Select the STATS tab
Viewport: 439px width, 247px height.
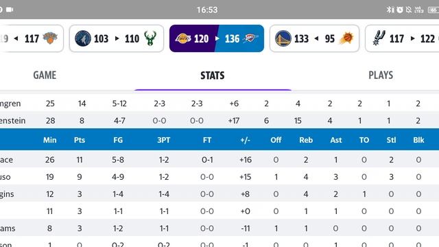coord(213,75)
